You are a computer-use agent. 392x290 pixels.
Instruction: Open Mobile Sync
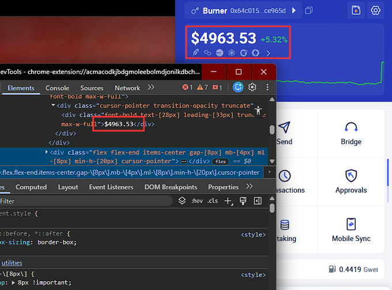pyautogui.click(x=351, y=230)
